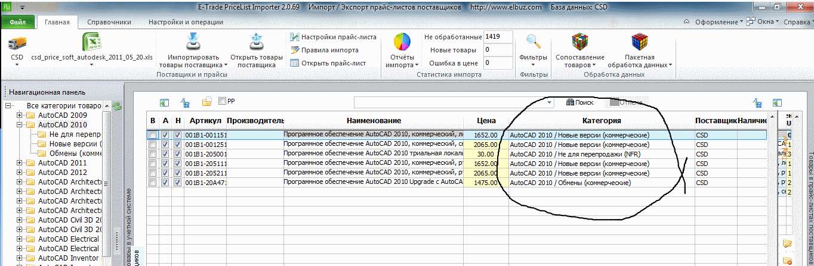The image size is (814, 266).
Task: Click the category tree vertical scrollbar
Action: [107, 184]
